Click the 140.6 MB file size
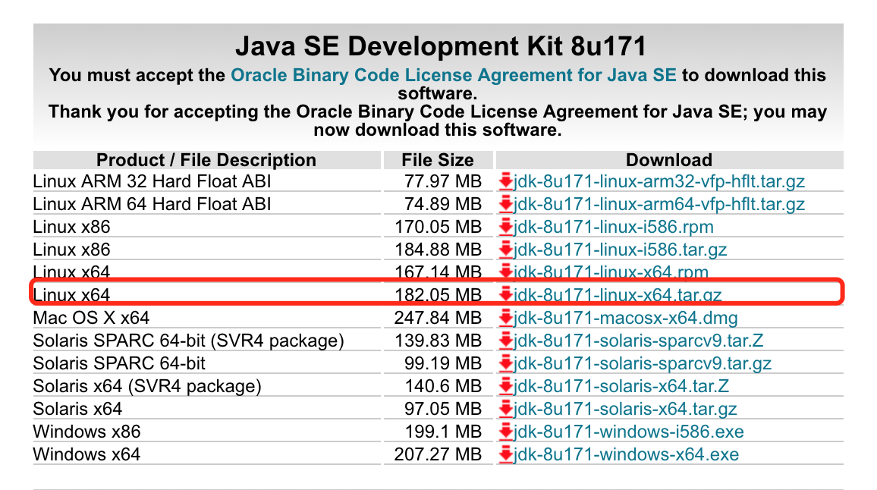 click(444, 386)
